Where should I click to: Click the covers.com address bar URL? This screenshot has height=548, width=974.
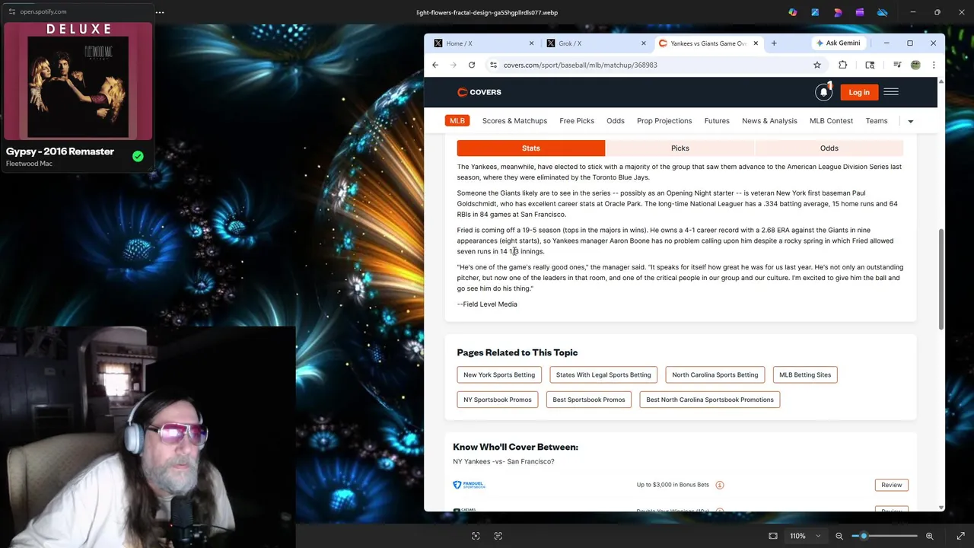pos(580,65)
